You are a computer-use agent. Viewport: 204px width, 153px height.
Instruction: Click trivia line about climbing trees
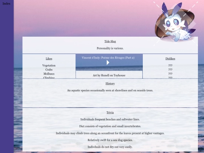point(110,133)
